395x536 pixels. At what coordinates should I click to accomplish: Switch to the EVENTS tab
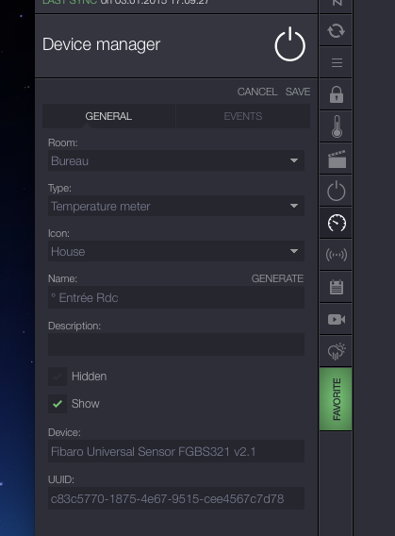click(x=243, y=116)
